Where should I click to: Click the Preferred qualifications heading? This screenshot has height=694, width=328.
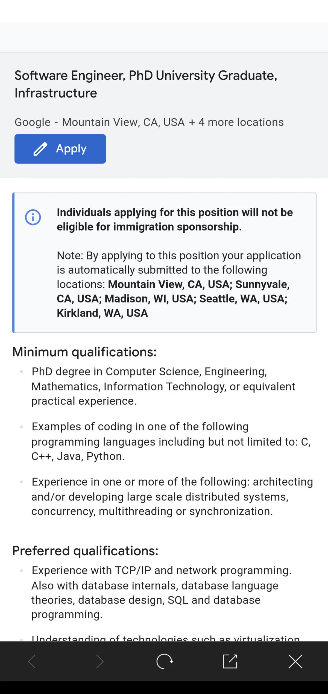[85, 551]
